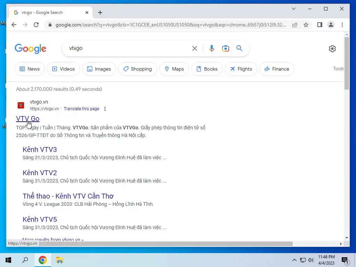Click the scrollbar down arrow

click(347, 238)
